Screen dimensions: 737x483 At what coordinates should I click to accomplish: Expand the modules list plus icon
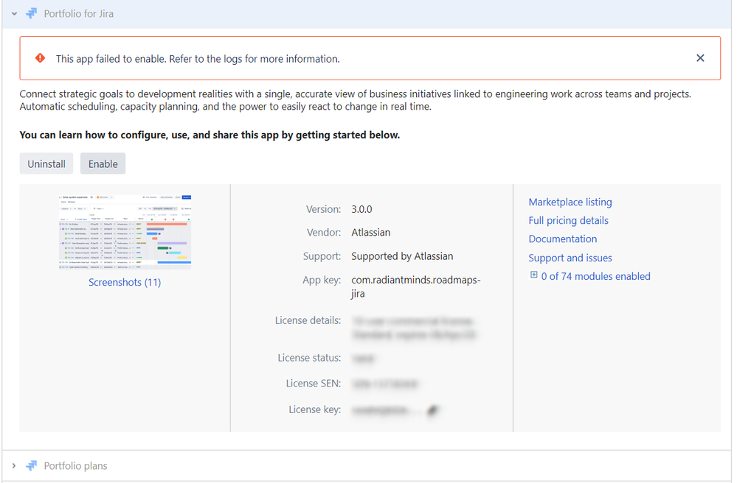pos(533,275)
